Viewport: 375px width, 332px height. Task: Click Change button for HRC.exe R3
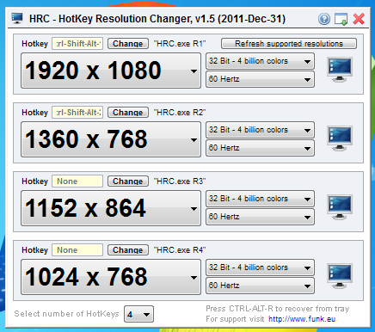(x=128, y=181)
